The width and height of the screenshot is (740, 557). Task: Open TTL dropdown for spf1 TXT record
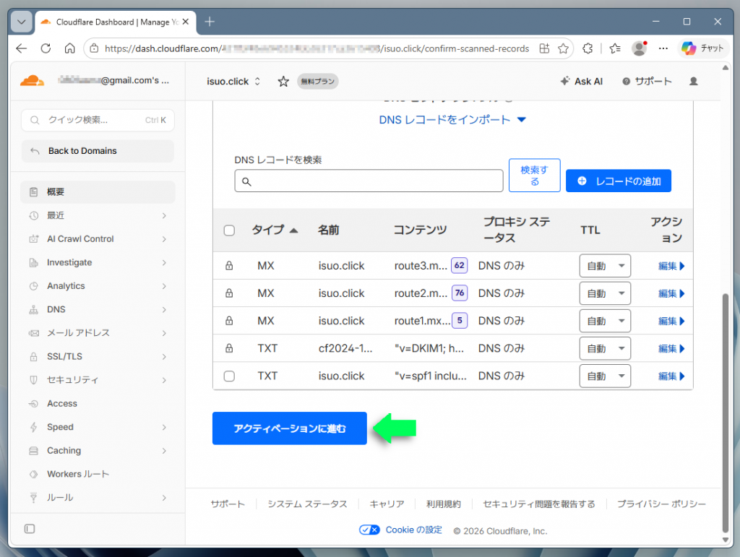605,376
